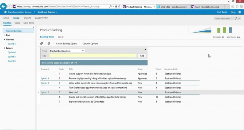244x130 pixels.
Task: Select row Allow video owners to view video analytics
Action: [120, 83]
